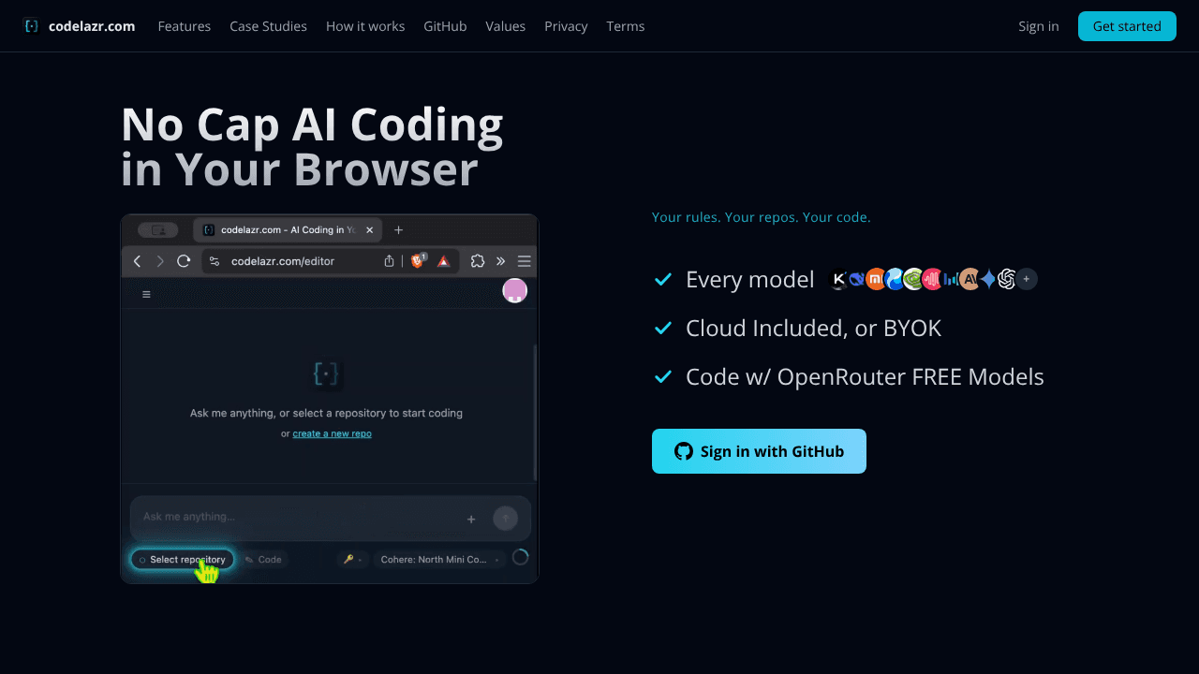Click the Get started button

tap(1127, 26)
